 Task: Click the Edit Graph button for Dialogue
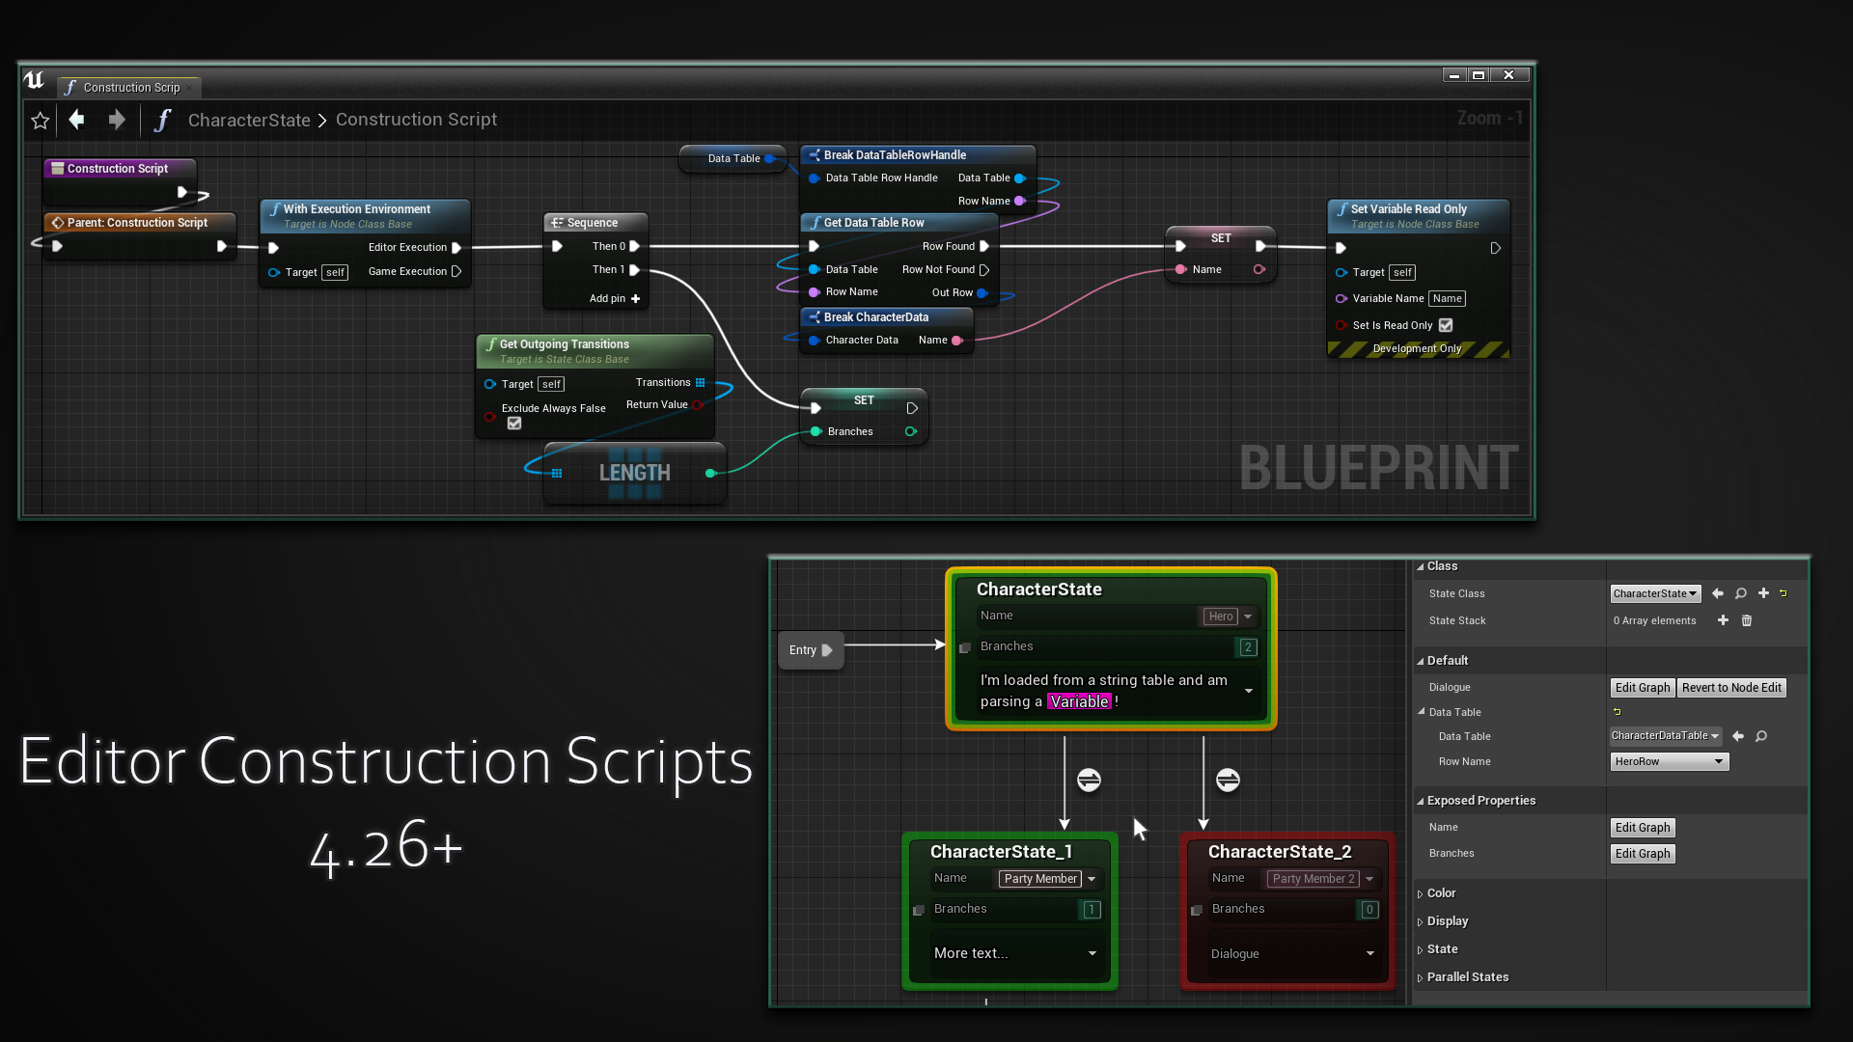pyautogui.click(x=1642, y=687)
